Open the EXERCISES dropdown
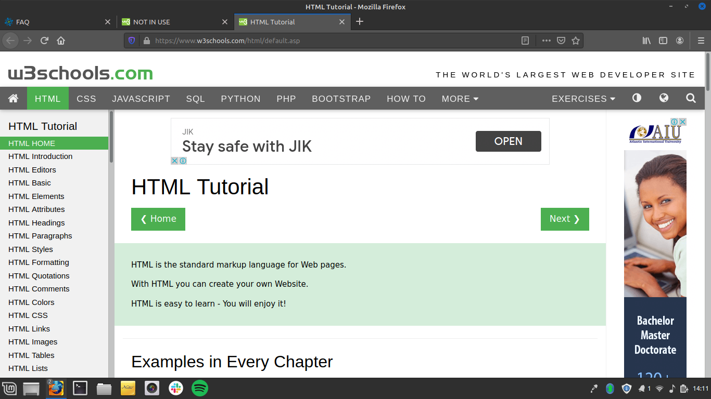711x399 pixels. (582, 98)
